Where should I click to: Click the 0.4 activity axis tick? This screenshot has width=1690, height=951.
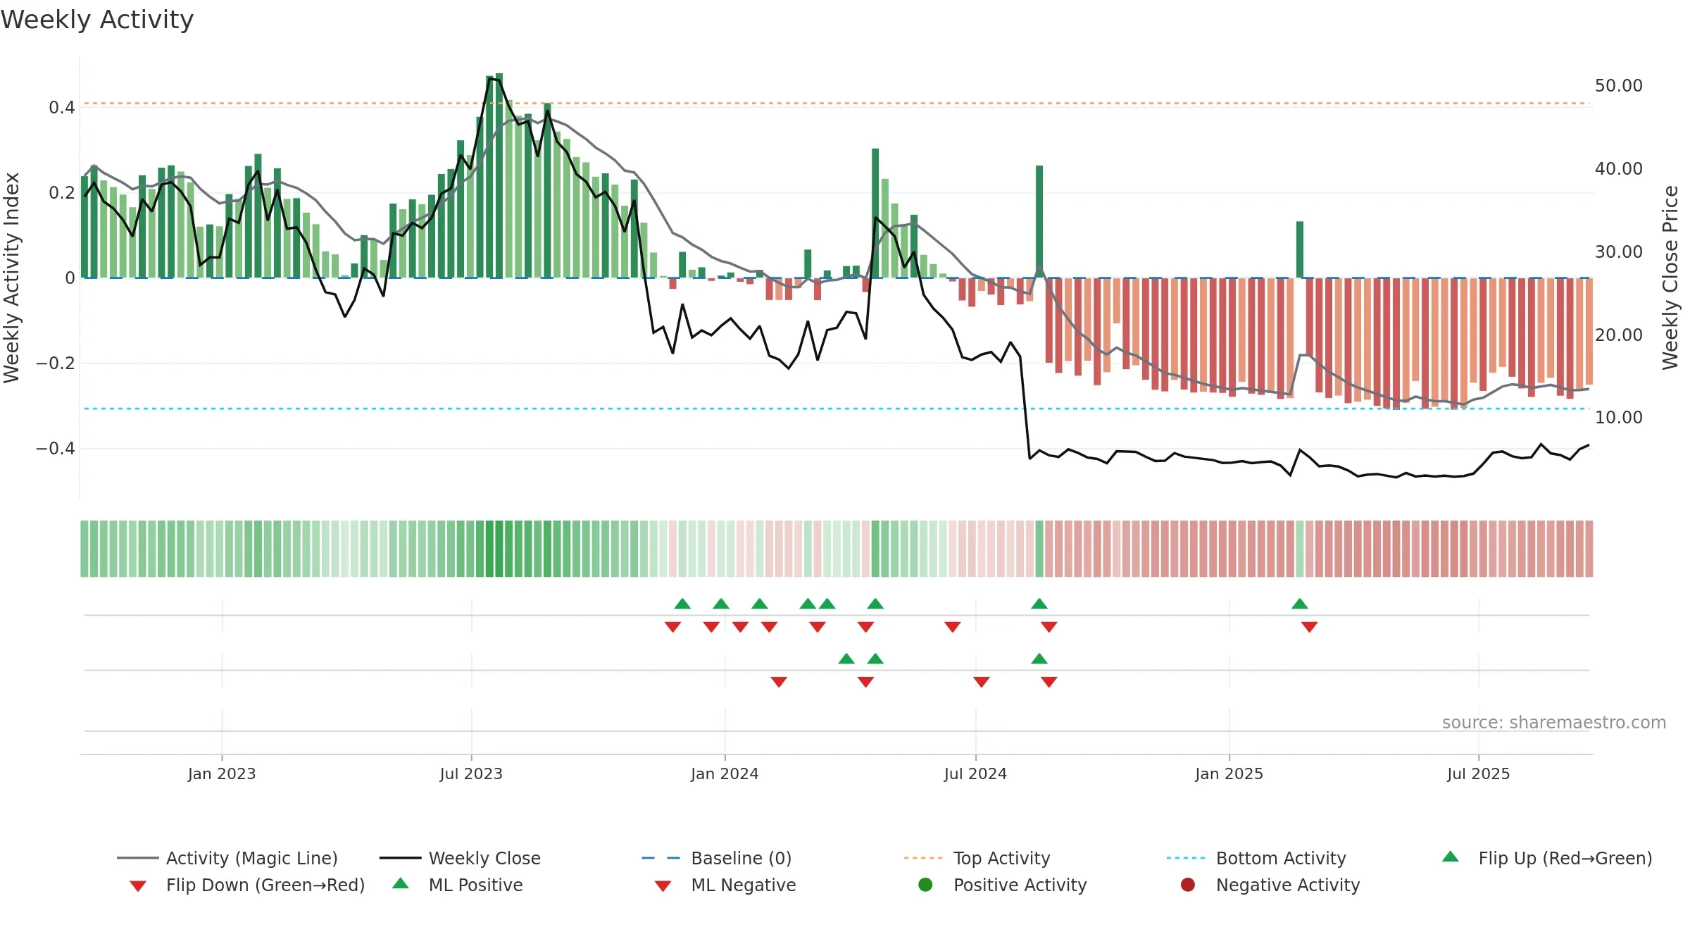62,108
